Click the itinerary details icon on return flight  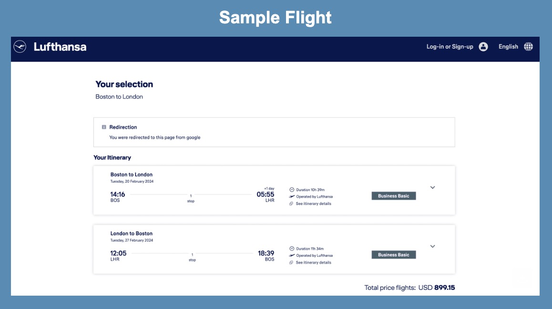click(291, 262)
